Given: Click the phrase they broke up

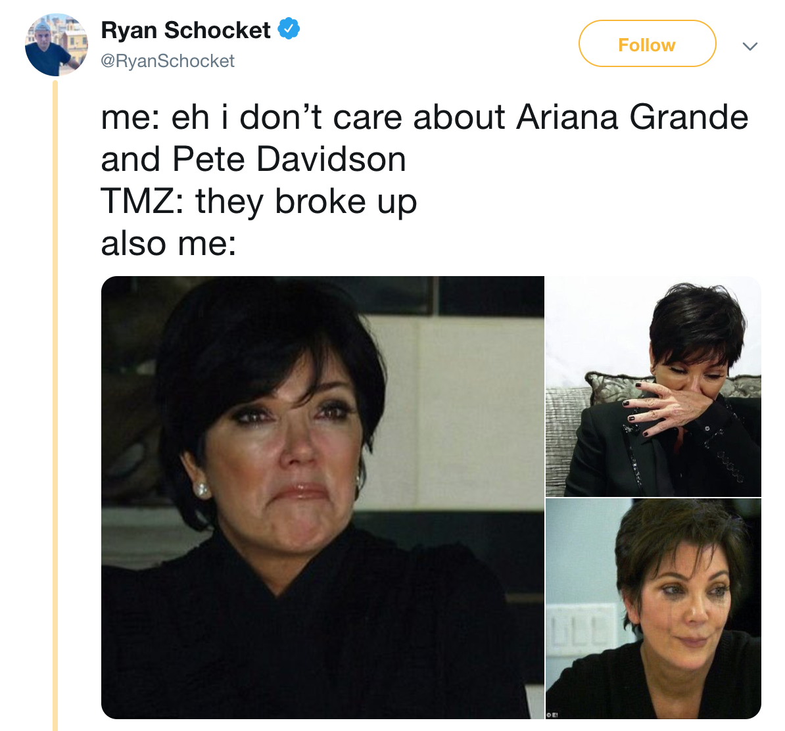Looking at the screenshot, I should click(306, 202).
